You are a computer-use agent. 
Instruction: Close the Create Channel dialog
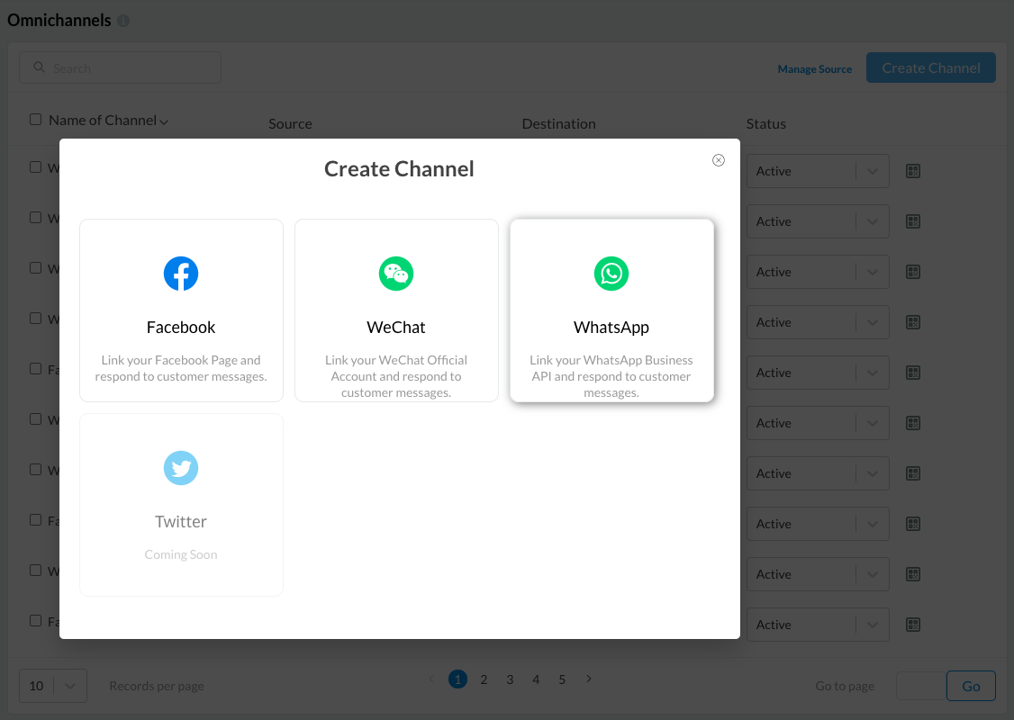[x=719, y=160]
